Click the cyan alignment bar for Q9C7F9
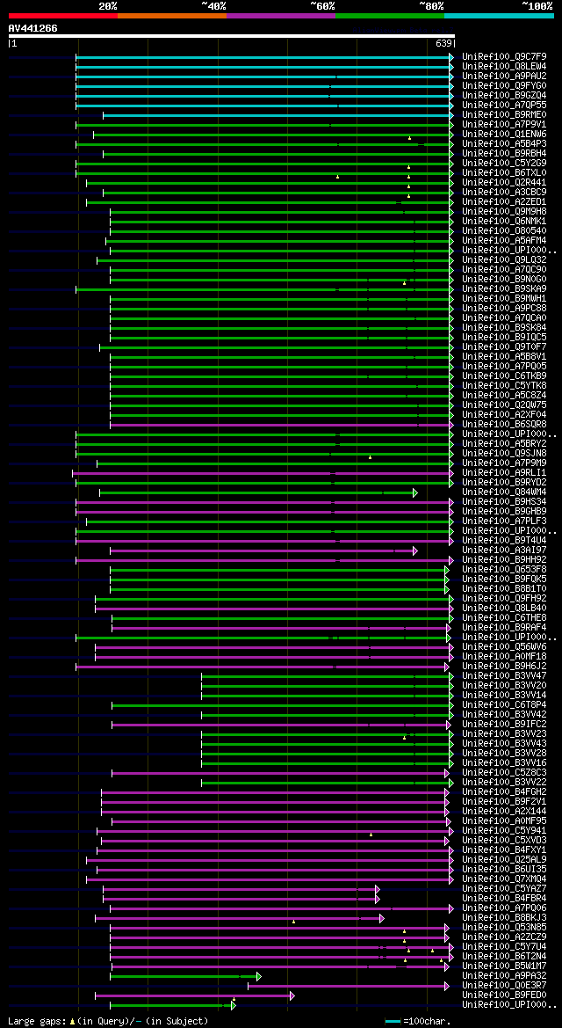 [264, 57]
